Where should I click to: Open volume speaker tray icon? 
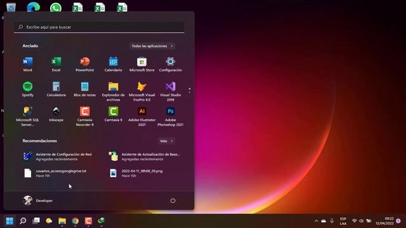point(361,221)
